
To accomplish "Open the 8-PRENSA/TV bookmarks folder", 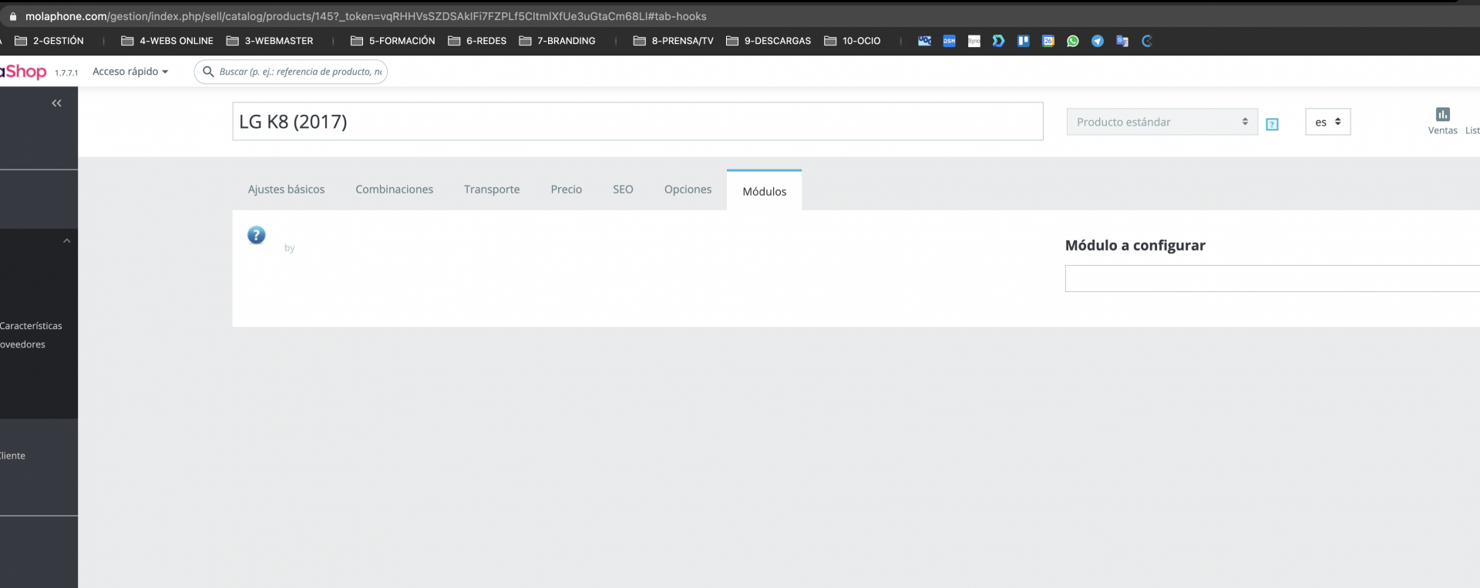I will [x=674, y=41].
